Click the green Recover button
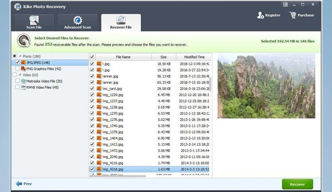Viewport: 332px width, 192px height. coord(297,184)
